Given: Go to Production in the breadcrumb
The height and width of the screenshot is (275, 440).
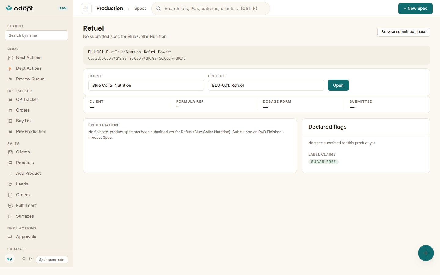Looking at the screenshot, I should (110, 9).
